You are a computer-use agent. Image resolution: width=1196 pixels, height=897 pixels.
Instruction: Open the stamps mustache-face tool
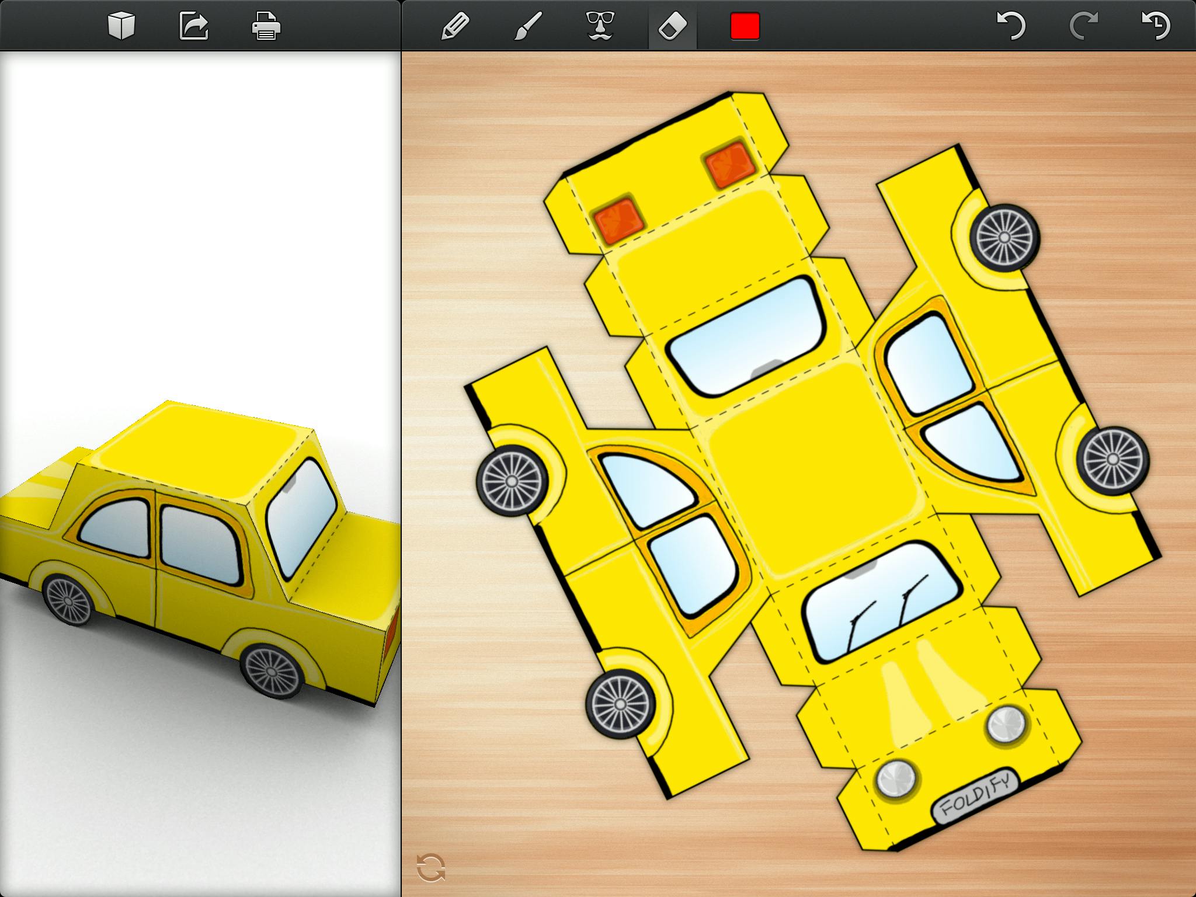coord(600,26)
